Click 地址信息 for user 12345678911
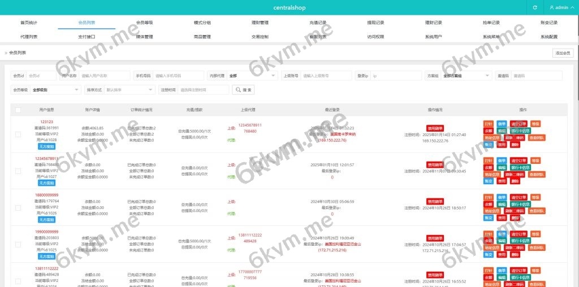The width and height of the screenshot is (579, 287). (492, 175)
